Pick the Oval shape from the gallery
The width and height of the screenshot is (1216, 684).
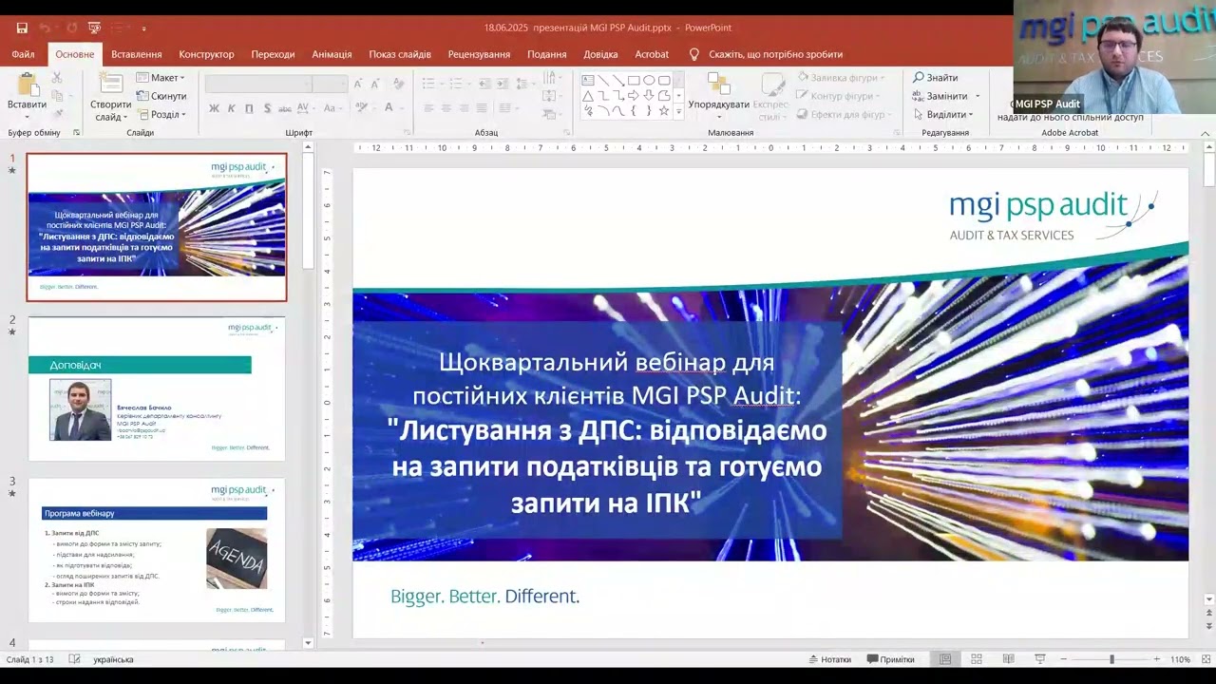[649, 80]
